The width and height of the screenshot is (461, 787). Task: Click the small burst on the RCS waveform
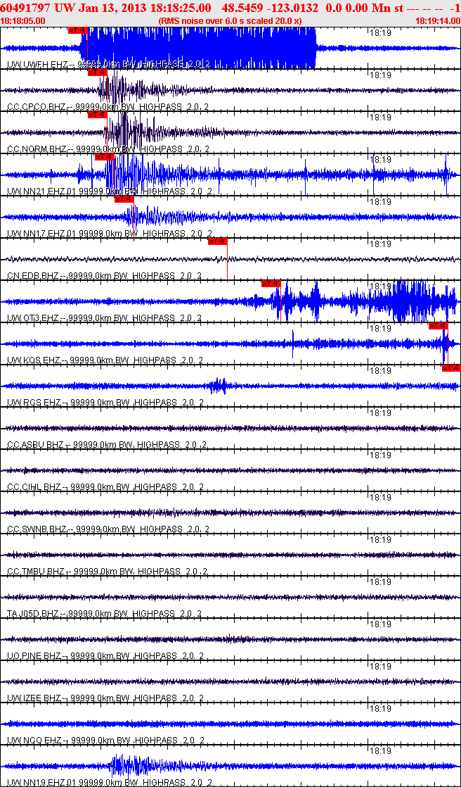(x=219, y=386)
